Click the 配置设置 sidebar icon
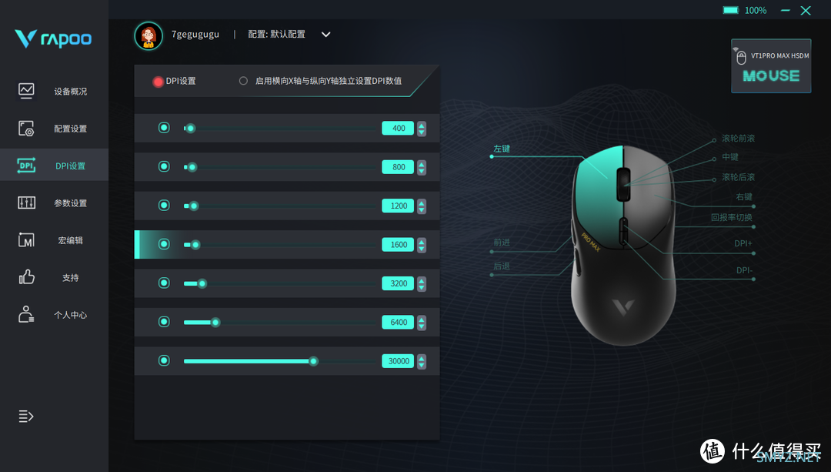This screenshot has height=472, width=831. (x=26, y=129)
